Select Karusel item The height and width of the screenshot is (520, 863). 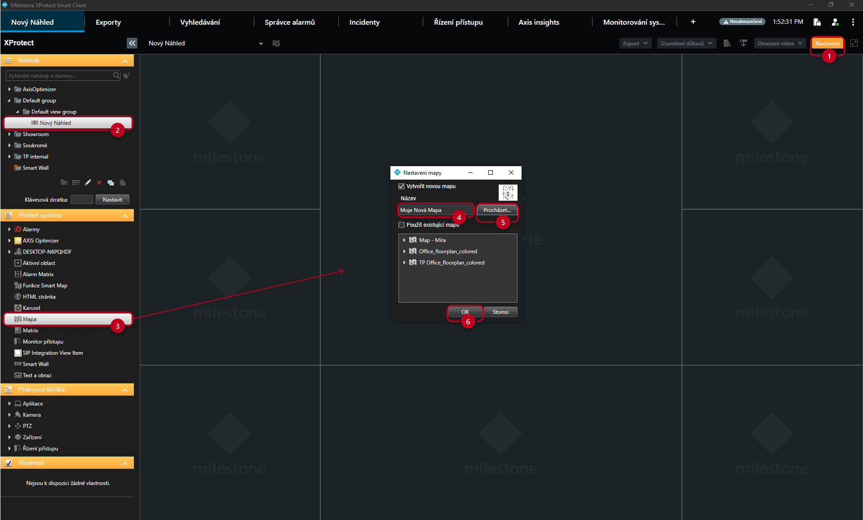(31, 308)
